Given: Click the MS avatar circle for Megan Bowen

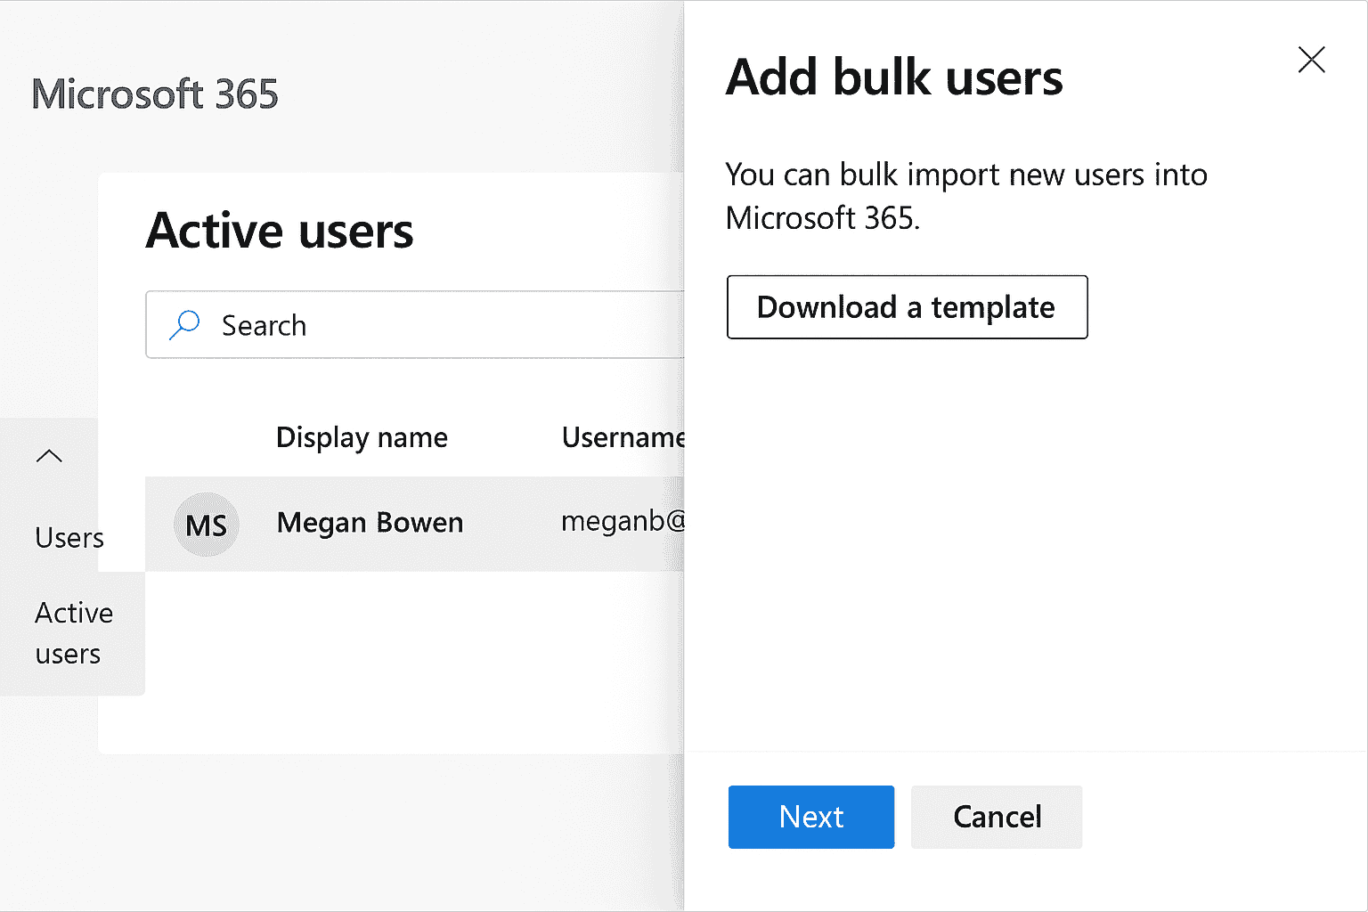Looking at the screenshot, I should pos(206,525).
